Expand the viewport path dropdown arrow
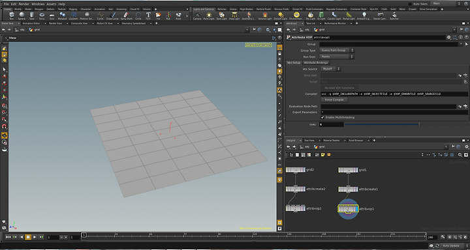470x250 pixels. click(x=247, y=29)
